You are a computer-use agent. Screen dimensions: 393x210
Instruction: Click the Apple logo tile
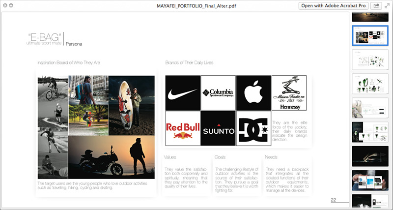click(253, 93)
